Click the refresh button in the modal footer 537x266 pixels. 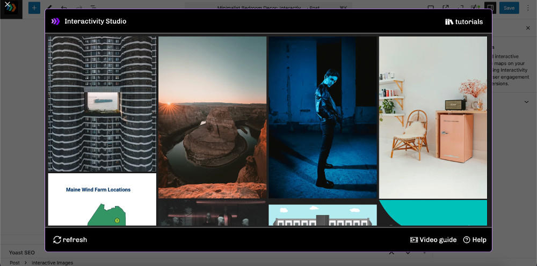coord(70,240)
